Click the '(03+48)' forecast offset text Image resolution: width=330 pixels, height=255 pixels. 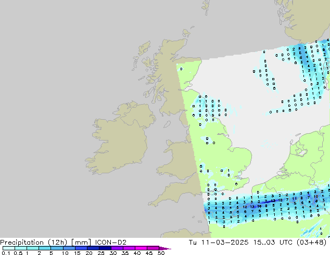(311, 242)
